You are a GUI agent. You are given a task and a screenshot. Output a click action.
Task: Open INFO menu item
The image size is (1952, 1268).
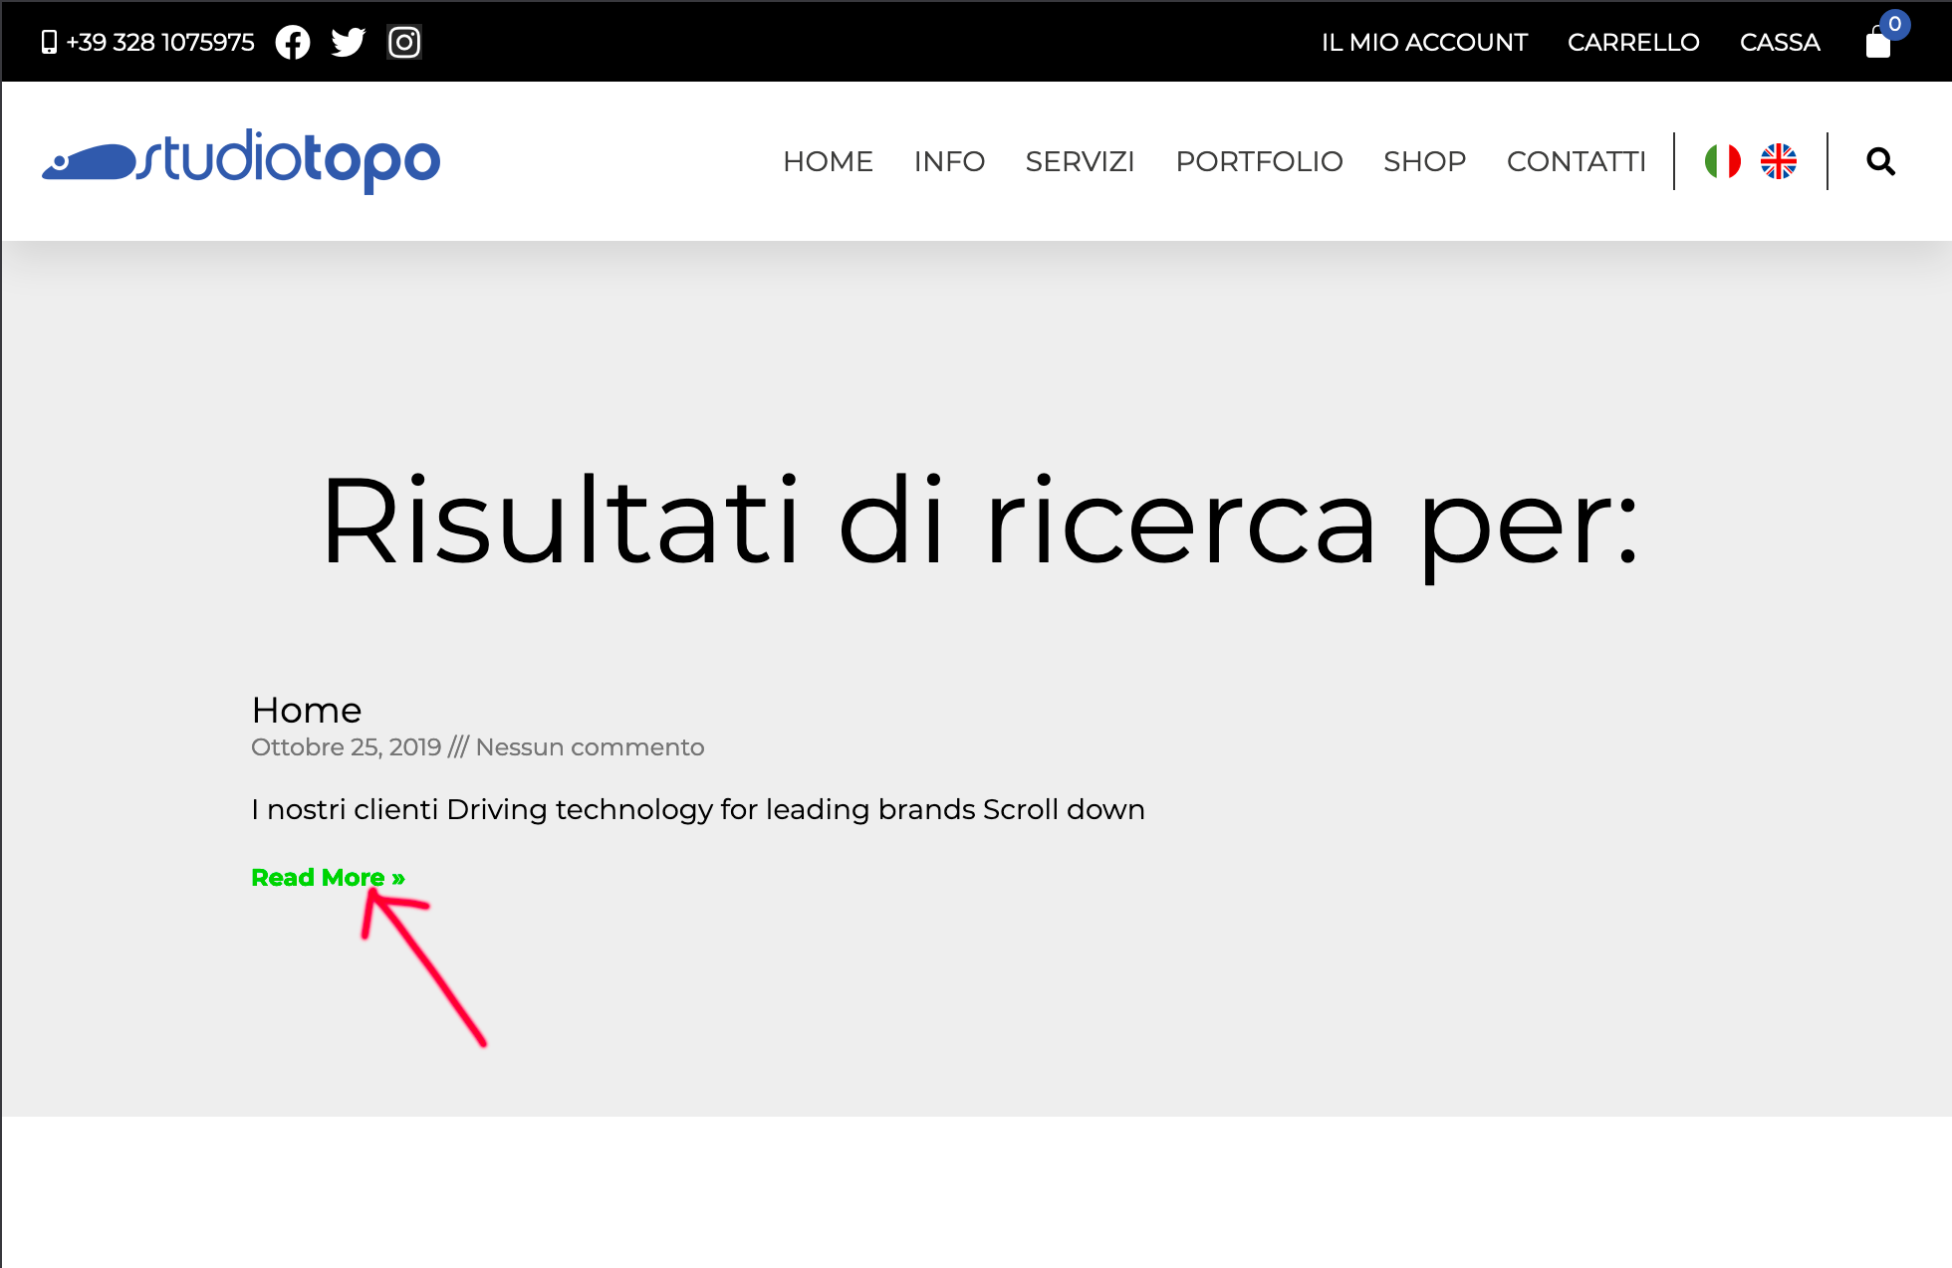949,161
